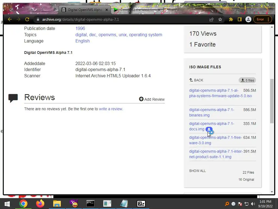The image size is (278, 209).
Task: Open the 22 Files link
Action: click(x=248, y=172)
